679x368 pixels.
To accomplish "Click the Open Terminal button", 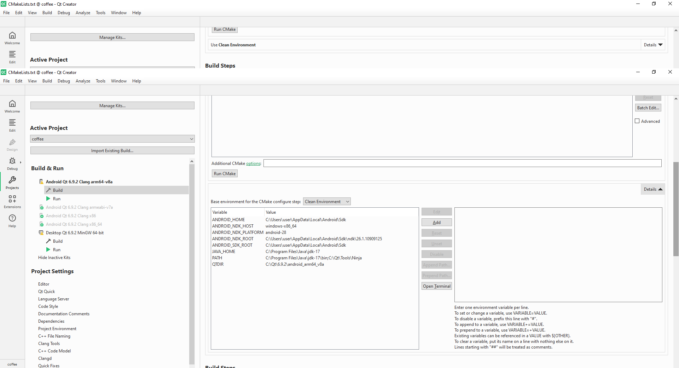I will [x=436, y=286].
